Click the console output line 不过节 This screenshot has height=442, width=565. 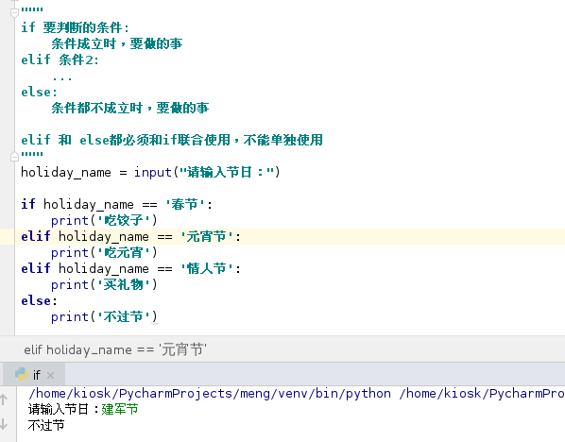point(46,425)
